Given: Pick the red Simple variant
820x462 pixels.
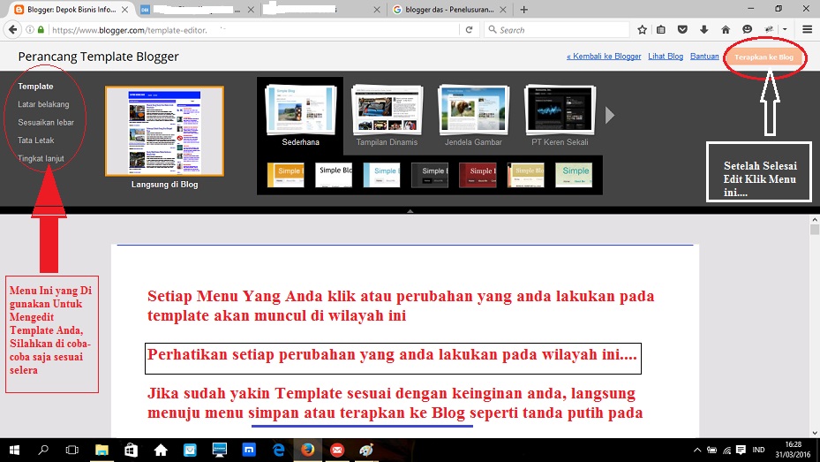Looking at the screenshot, I should (x=478, y=175).
